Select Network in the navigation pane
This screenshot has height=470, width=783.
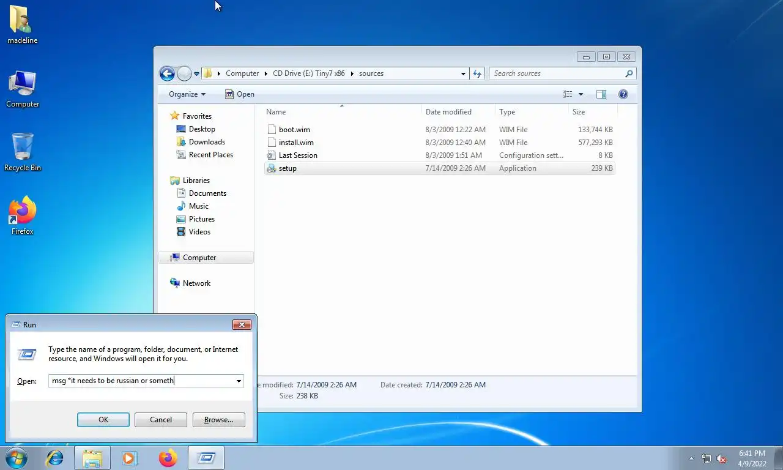pyautogui.click(x=196, y=283)
